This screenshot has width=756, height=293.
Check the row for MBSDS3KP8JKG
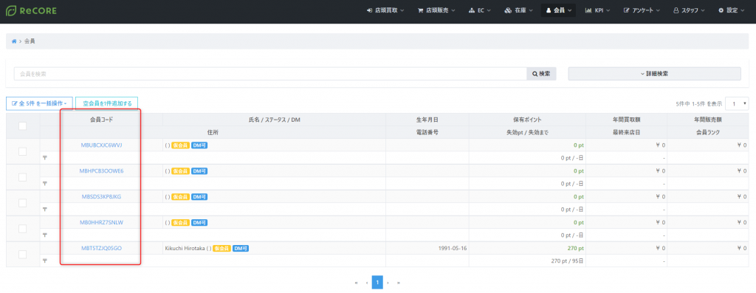23,203
